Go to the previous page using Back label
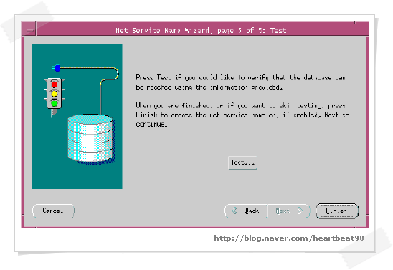The width and height of the screenshot is (393, 270). point(252,211)
